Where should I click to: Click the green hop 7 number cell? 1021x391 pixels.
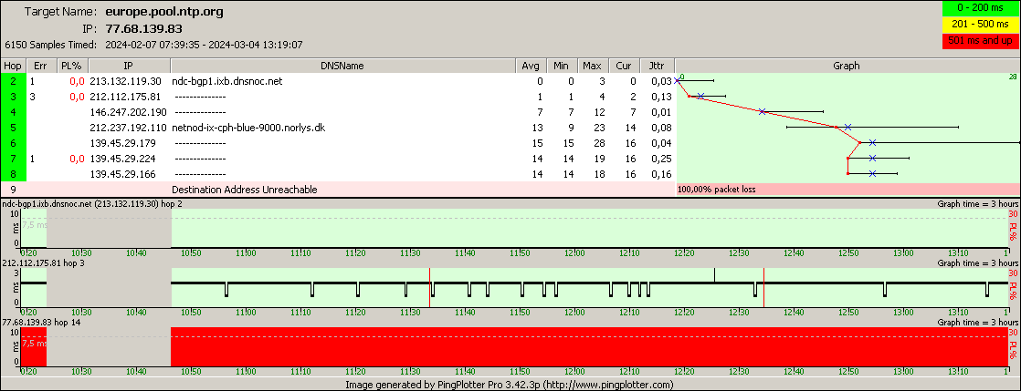13,158
